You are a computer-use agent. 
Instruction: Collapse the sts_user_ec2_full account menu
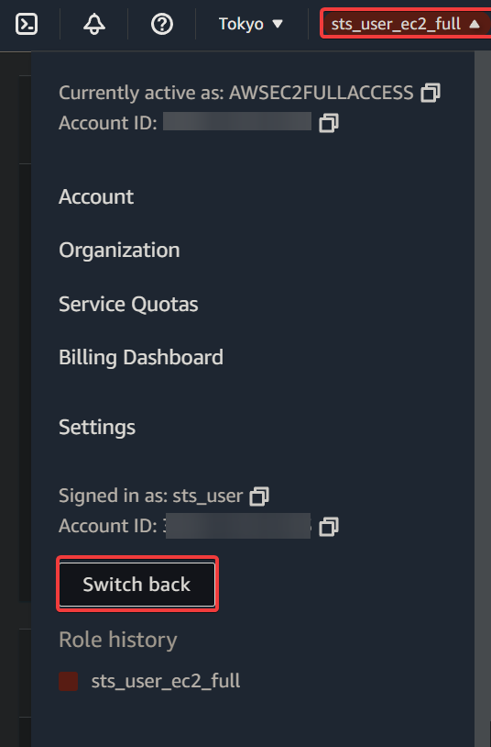point(405,24)
